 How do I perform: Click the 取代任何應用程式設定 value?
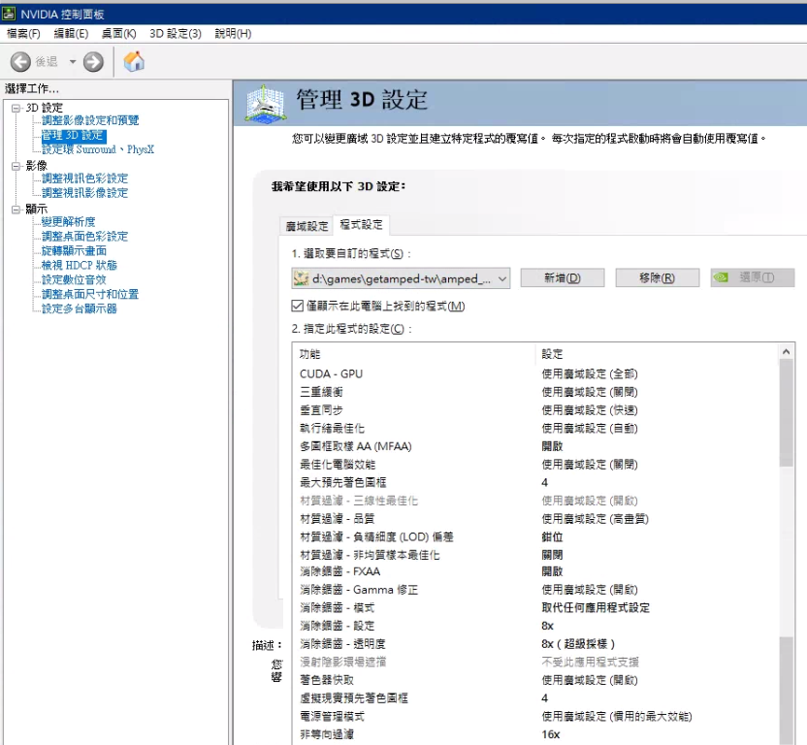[596, 607]
